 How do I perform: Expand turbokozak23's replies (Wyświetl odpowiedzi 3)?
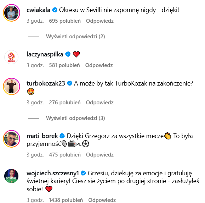pyautogui.click(x=75, y=118)
